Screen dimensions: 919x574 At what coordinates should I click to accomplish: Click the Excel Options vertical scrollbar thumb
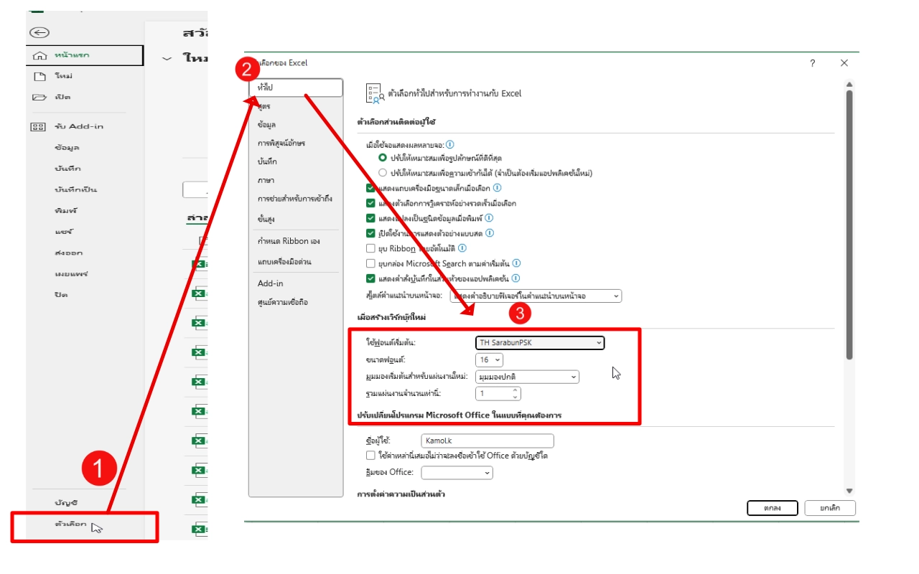click(x=849, y=222)
